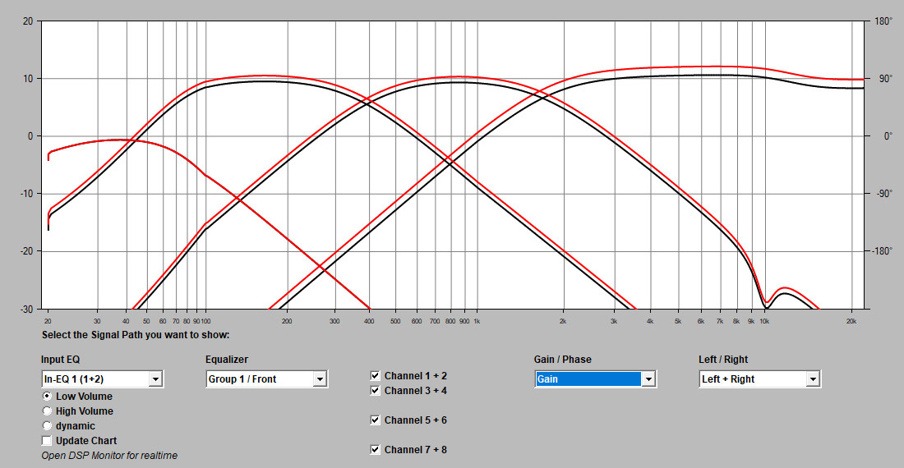Click the 20k frequency axis label
The image size is (904, 468).
[851, 321]
